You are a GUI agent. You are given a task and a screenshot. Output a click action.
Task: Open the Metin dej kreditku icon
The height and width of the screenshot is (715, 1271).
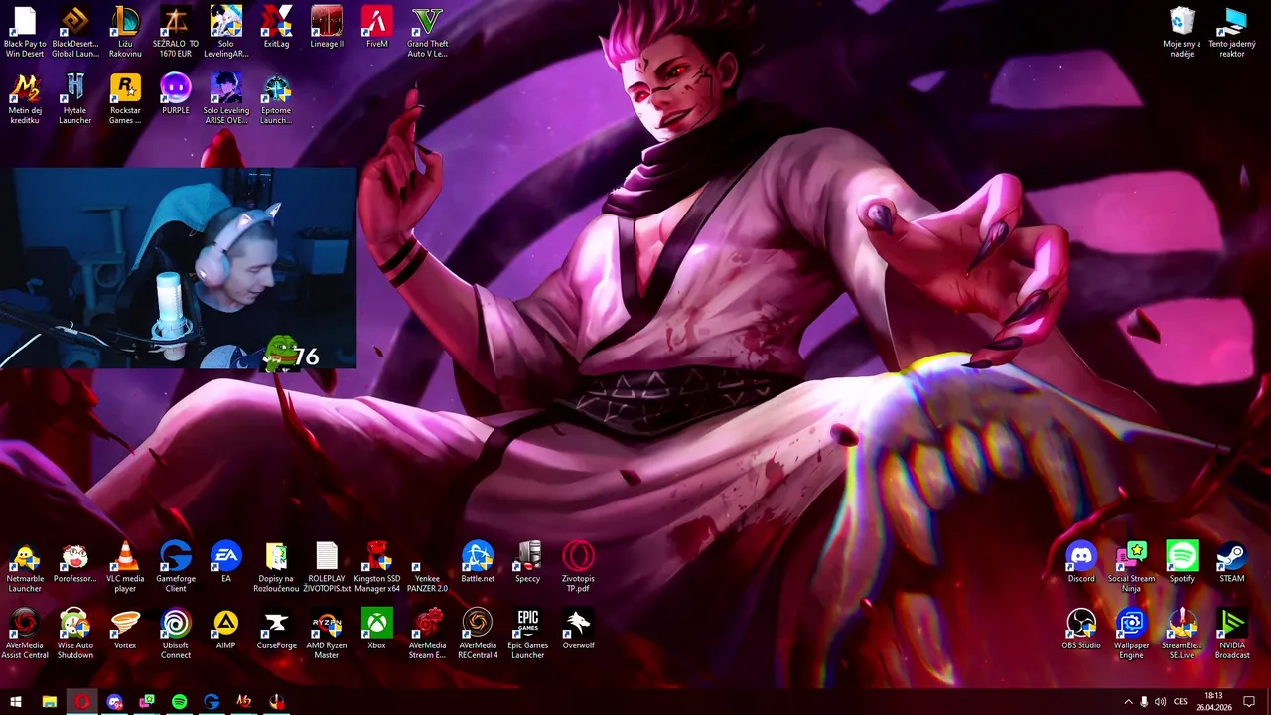25,99
